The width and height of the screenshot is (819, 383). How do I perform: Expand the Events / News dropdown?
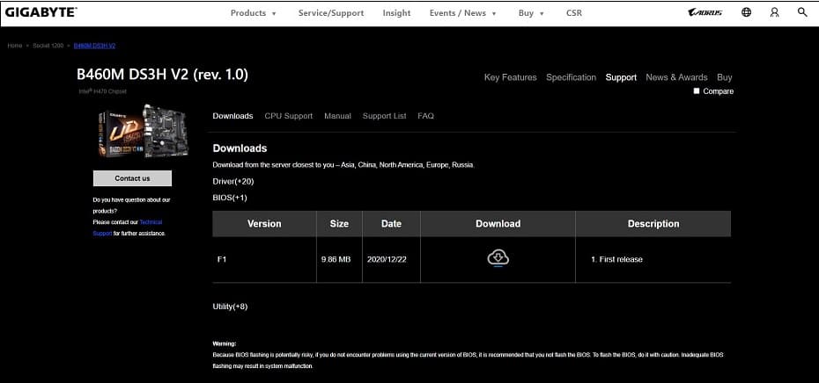[x=462, y=13]
